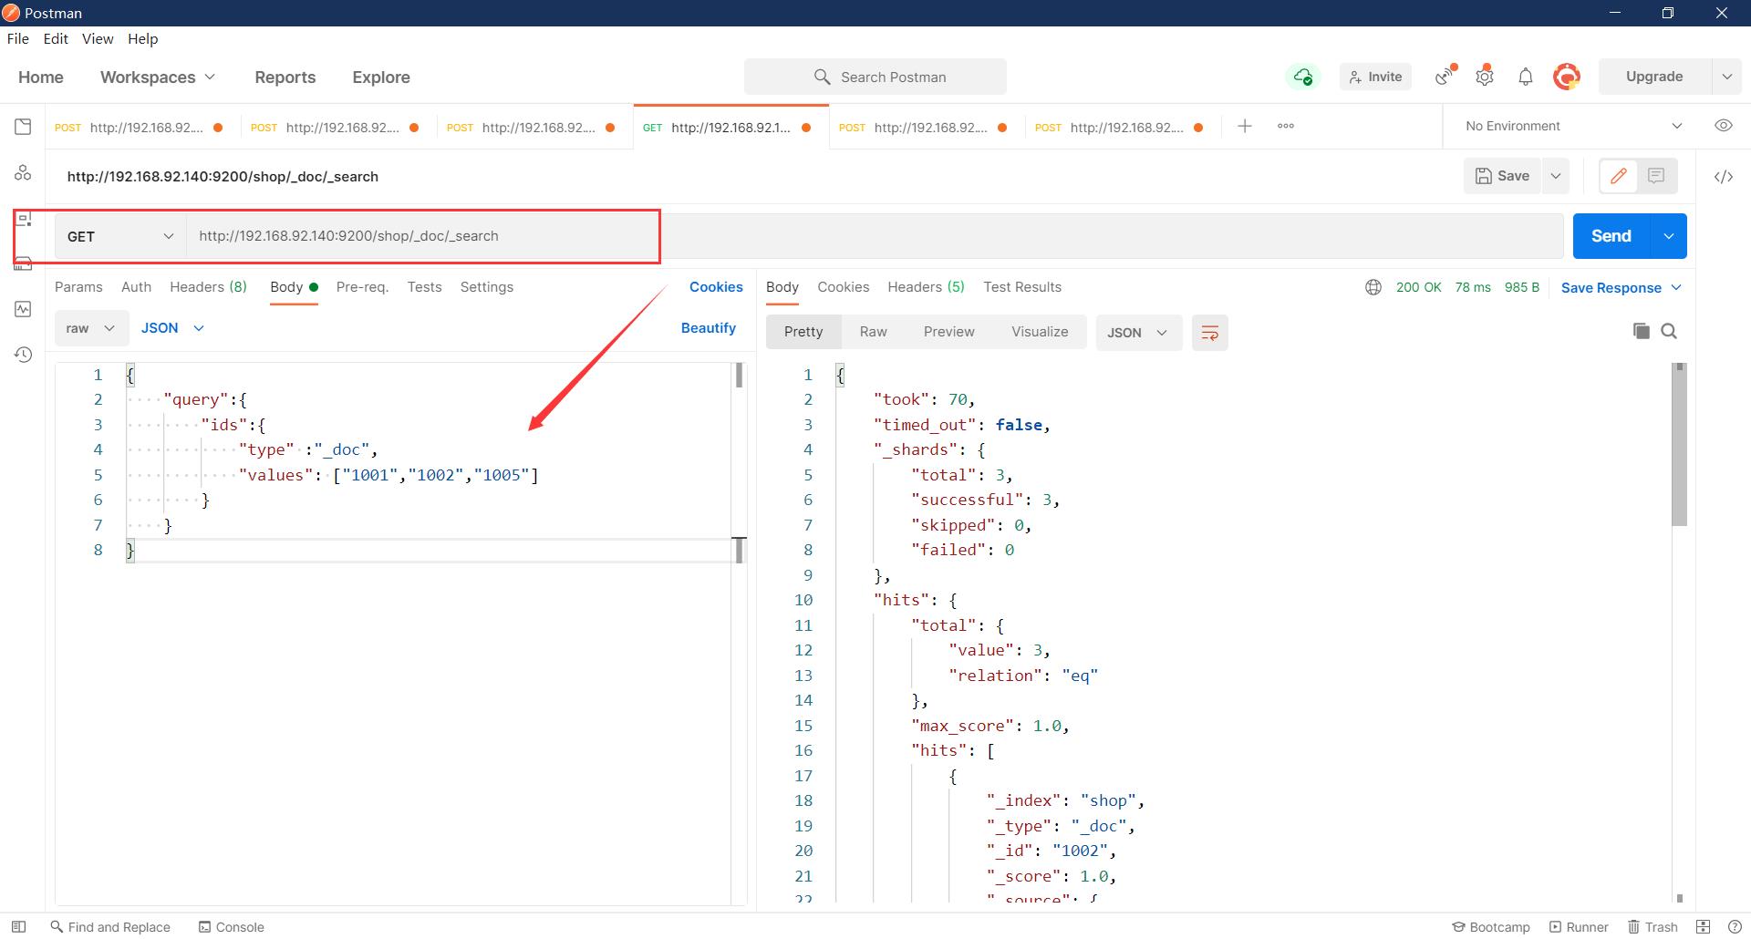Click the edit pencil icon

[1619, 176]
